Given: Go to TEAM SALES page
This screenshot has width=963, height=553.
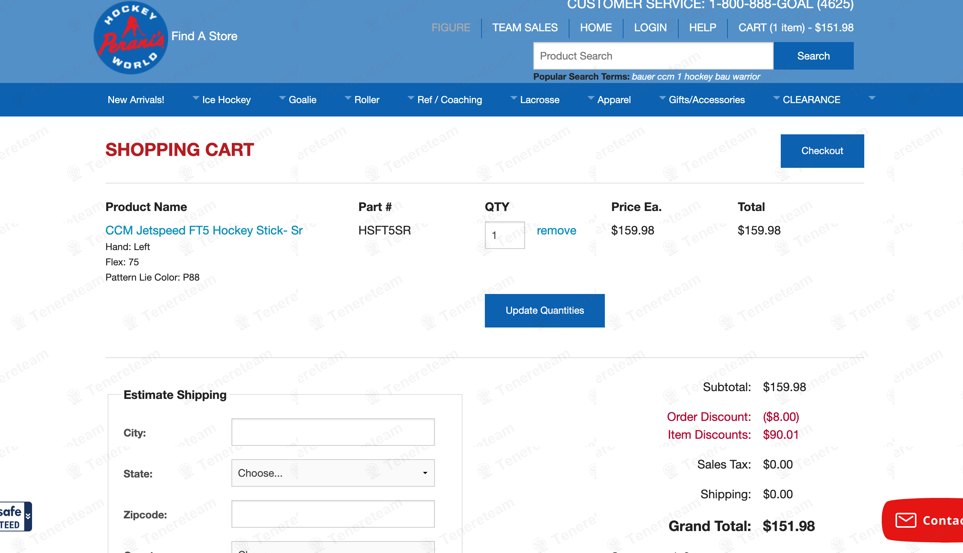Looking at the screenshot, I should pos(525,28).
